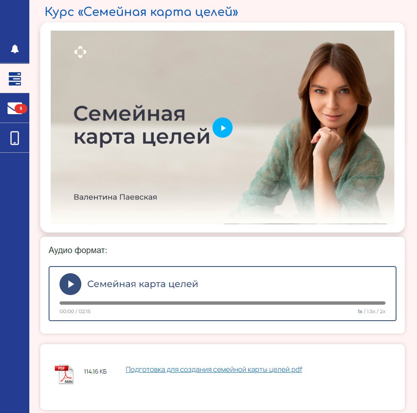Image resolution: width=417 pixels, height=413 pixels.
Task: Click the Adobe PDF file icon
Action: click(x=64, y=374)
